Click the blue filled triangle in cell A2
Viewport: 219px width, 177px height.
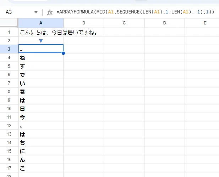coord(41,41)
